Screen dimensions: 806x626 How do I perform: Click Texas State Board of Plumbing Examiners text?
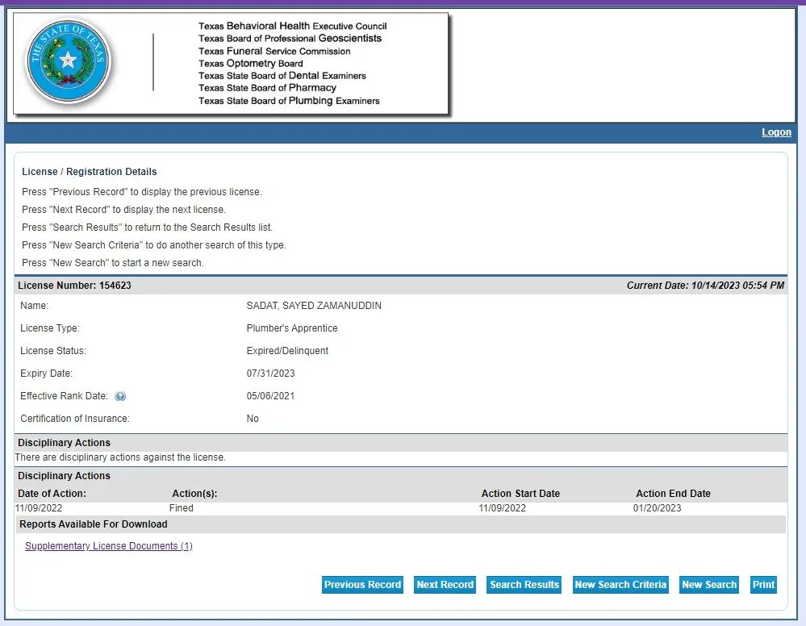click(289, 101)
